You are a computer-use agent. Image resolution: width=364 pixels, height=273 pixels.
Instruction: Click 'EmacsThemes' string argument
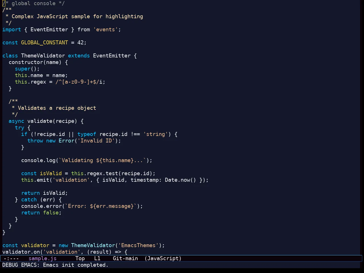tap(138, 245)
